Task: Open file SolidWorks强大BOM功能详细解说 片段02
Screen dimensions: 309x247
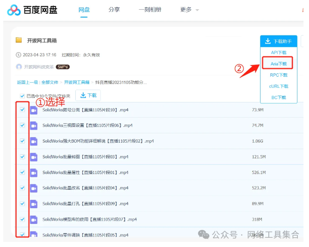Action: pos(98,141)
